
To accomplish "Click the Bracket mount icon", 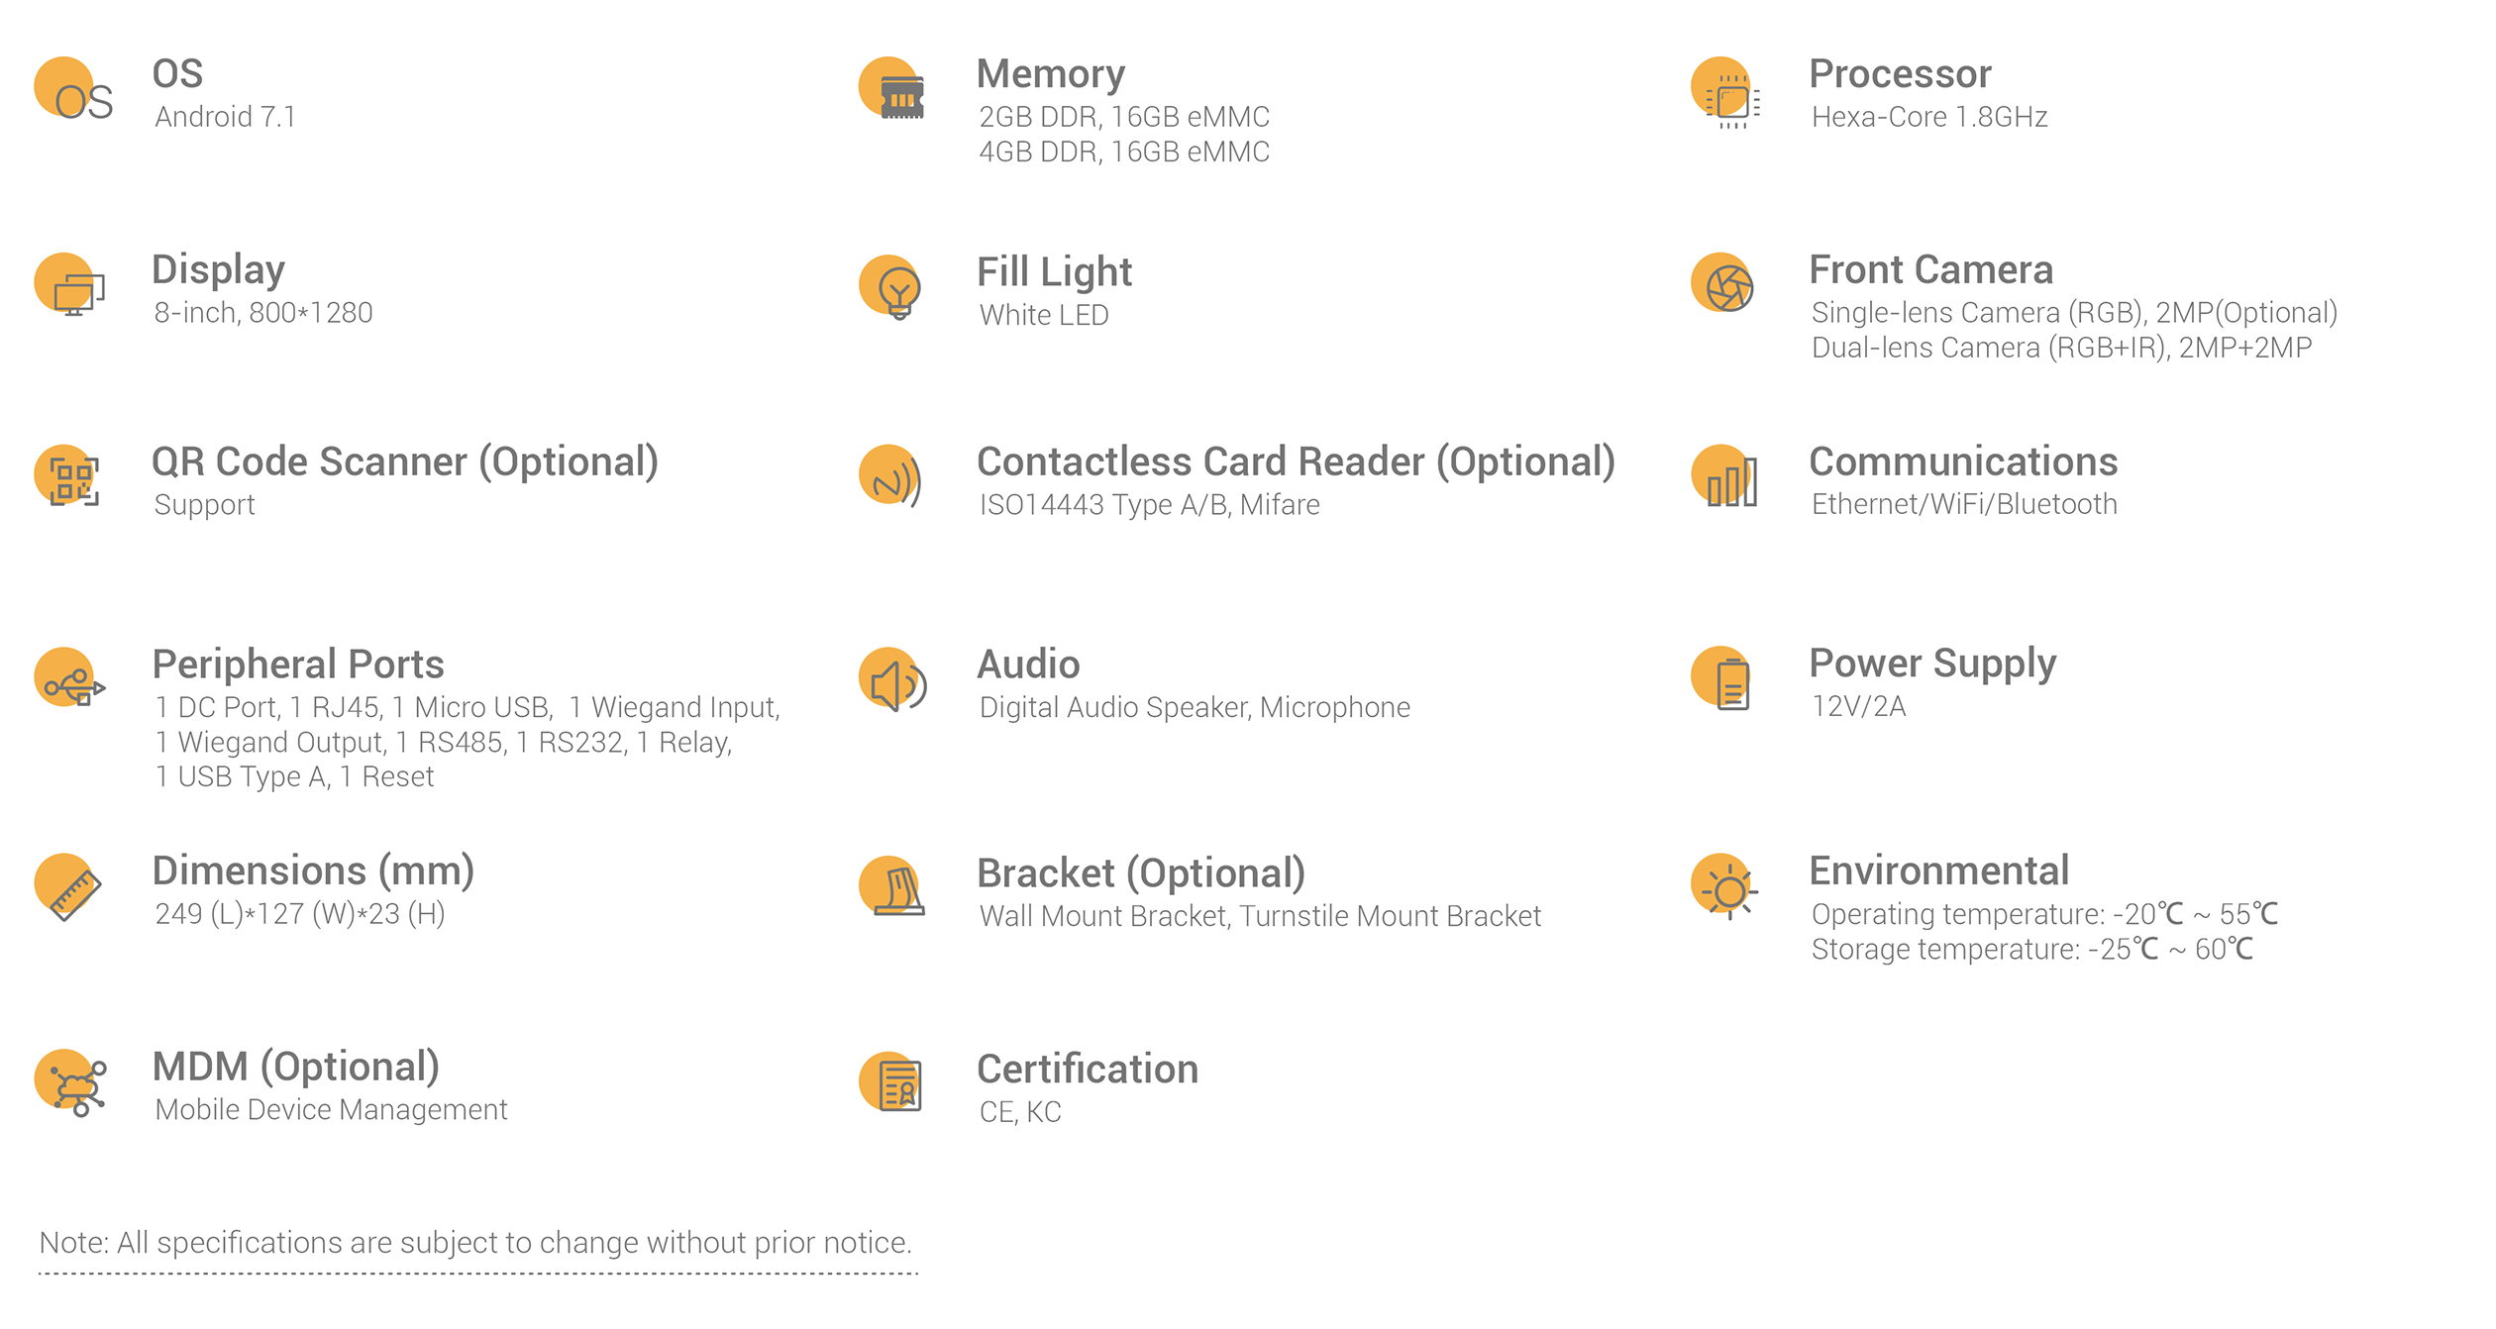I will pyautogui.click(x=891, y=886).
